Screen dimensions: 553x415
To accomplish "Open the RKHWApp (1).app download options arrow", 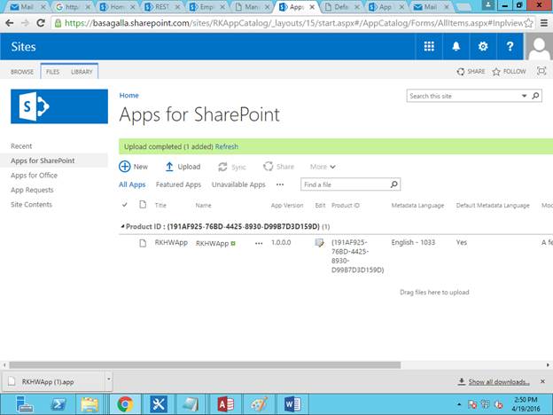I will point(109,380).
